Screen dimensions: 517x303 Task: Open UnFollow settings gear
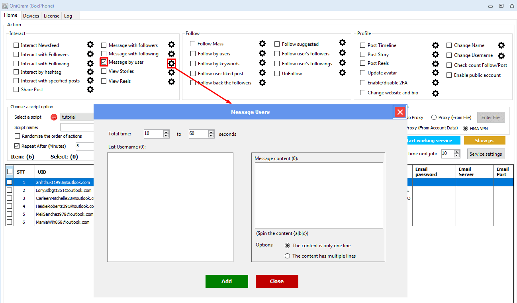click(x=342, y=73)
